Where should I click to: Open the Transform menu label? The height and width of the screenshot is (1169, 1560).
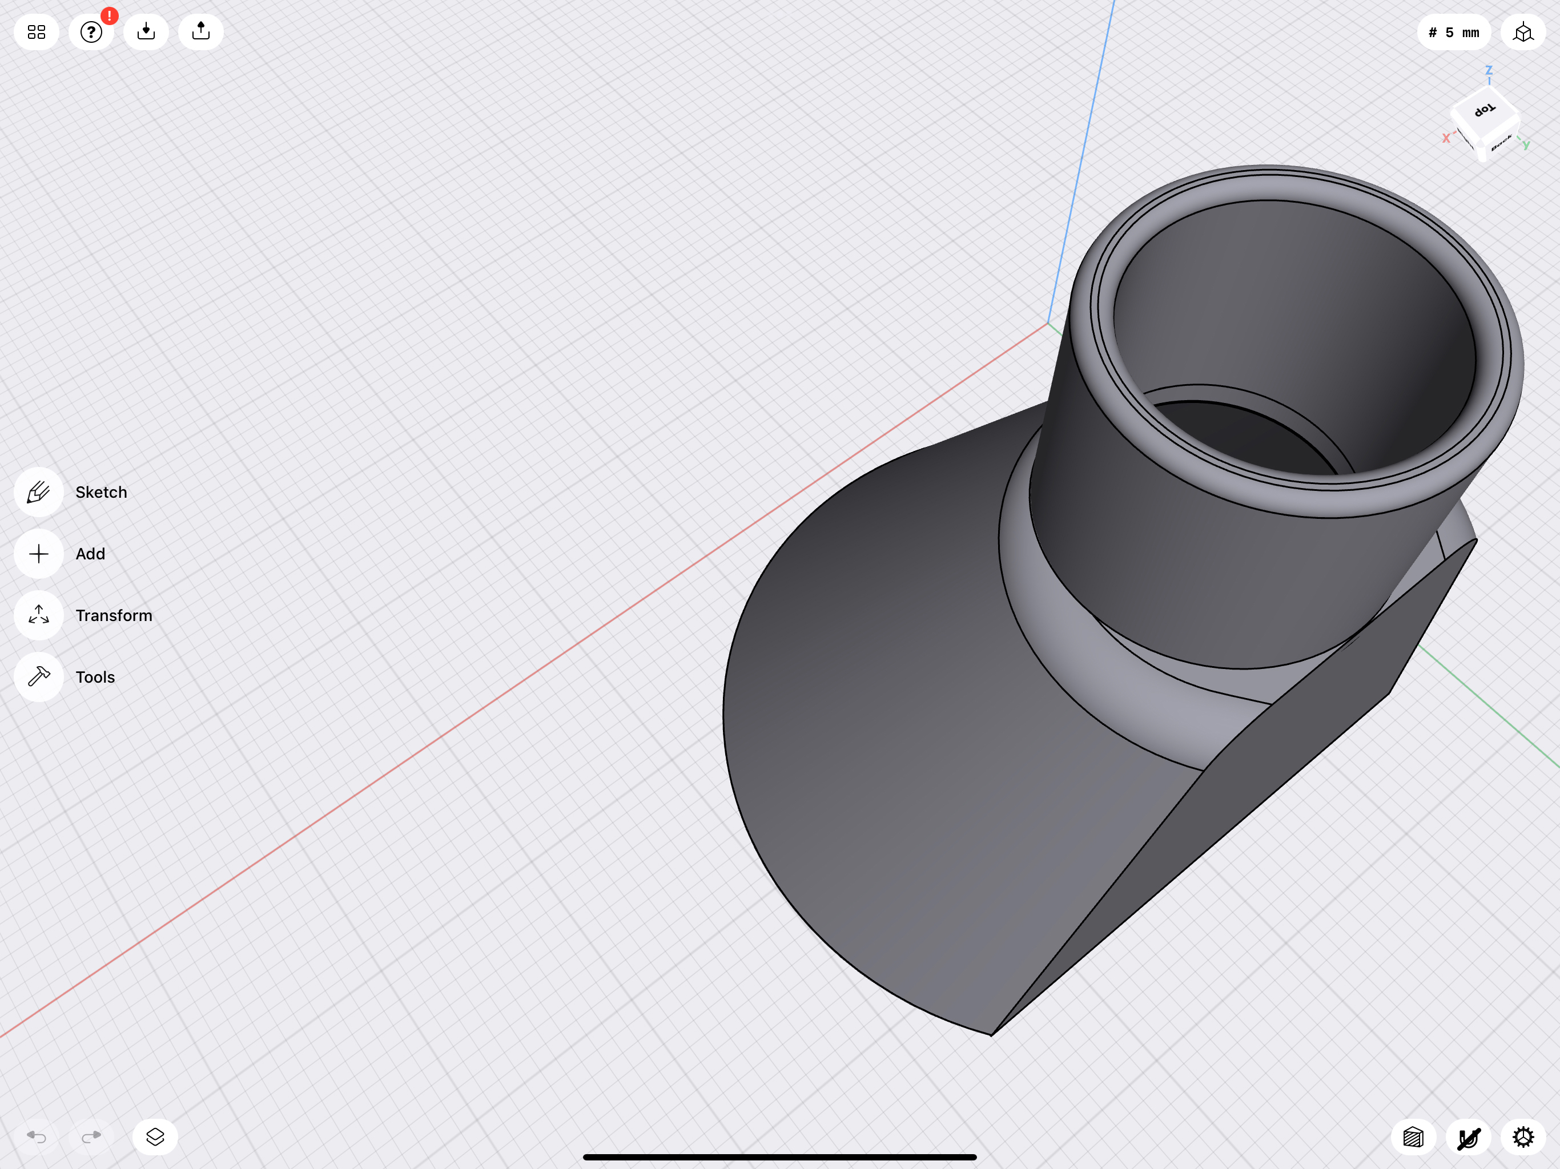[114, 615]
